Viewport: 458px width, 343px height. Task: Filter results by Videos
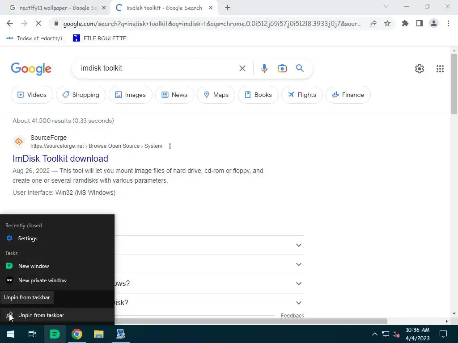[32, 95]
